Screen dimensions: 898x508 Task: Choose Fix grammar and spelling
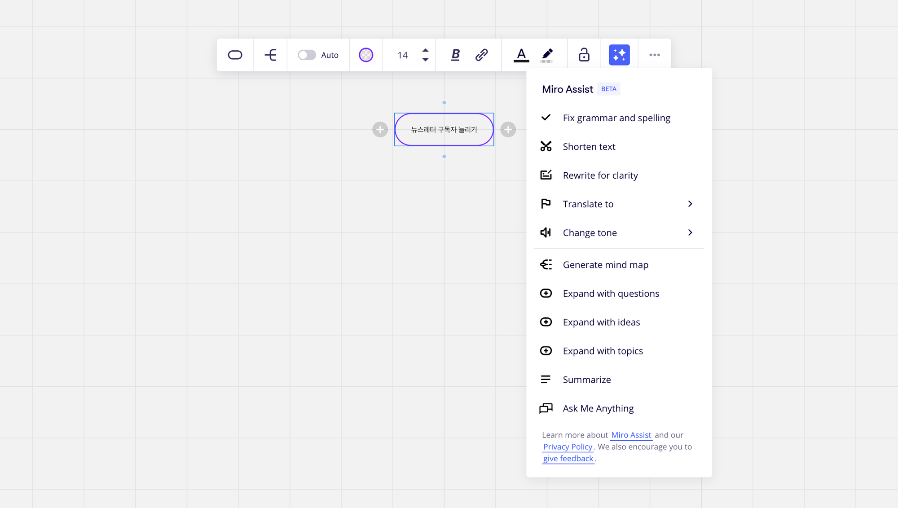pos(619,118)
